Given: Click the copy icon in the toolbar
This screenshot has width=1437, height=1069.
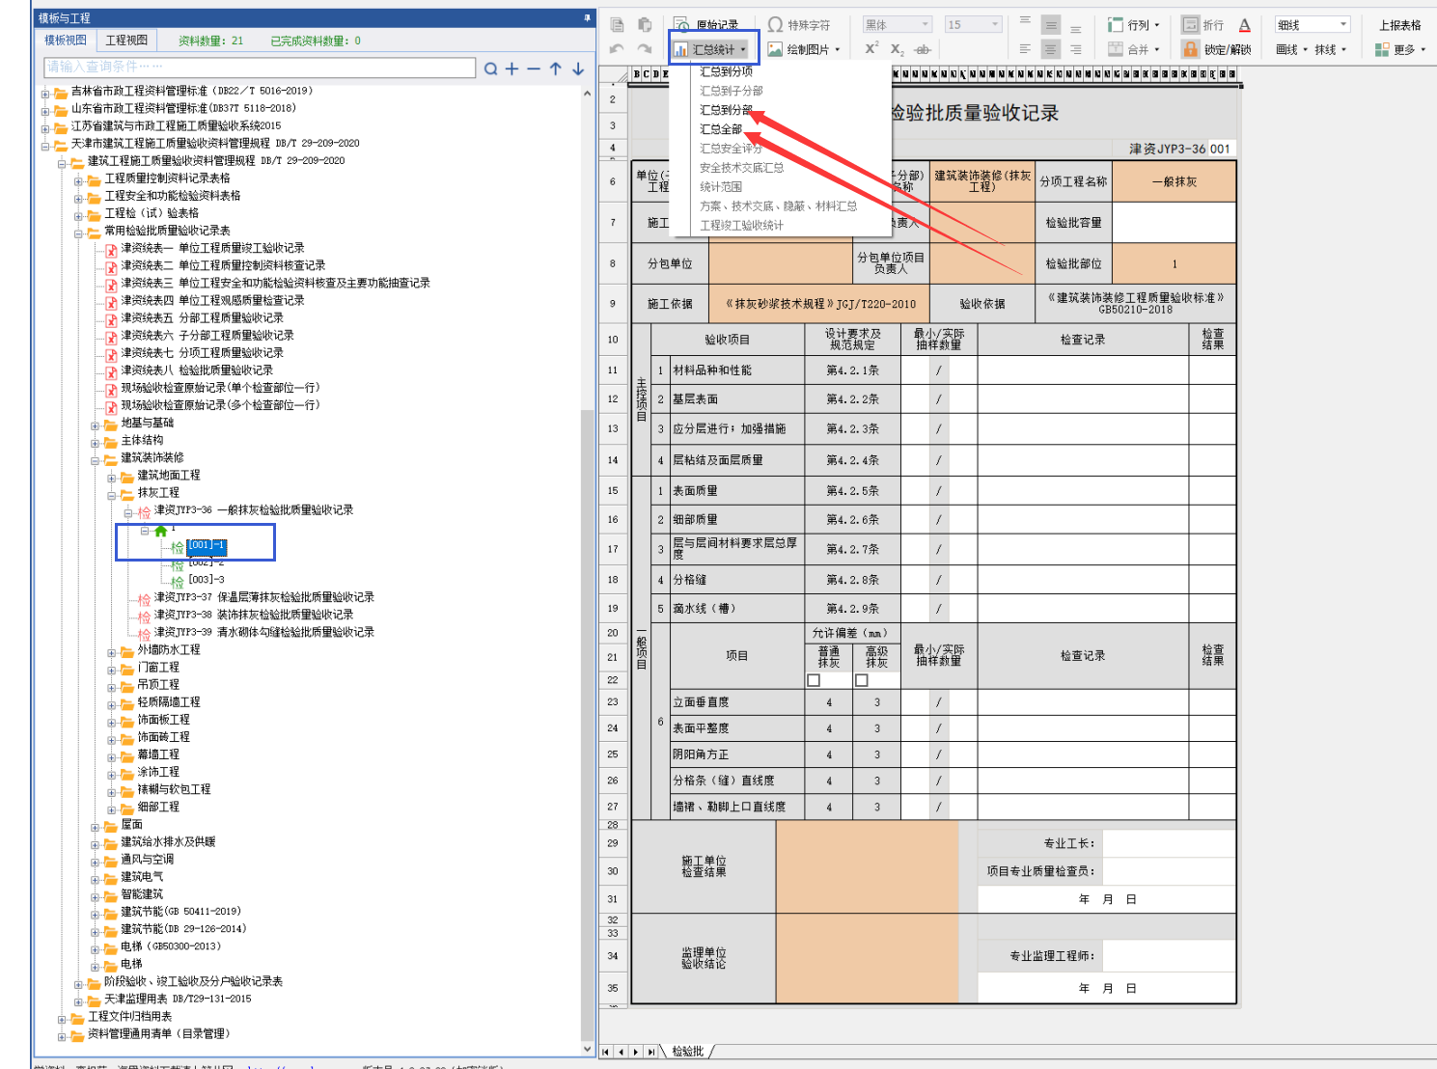Looking at the screenshot, I should pos(618,25).
